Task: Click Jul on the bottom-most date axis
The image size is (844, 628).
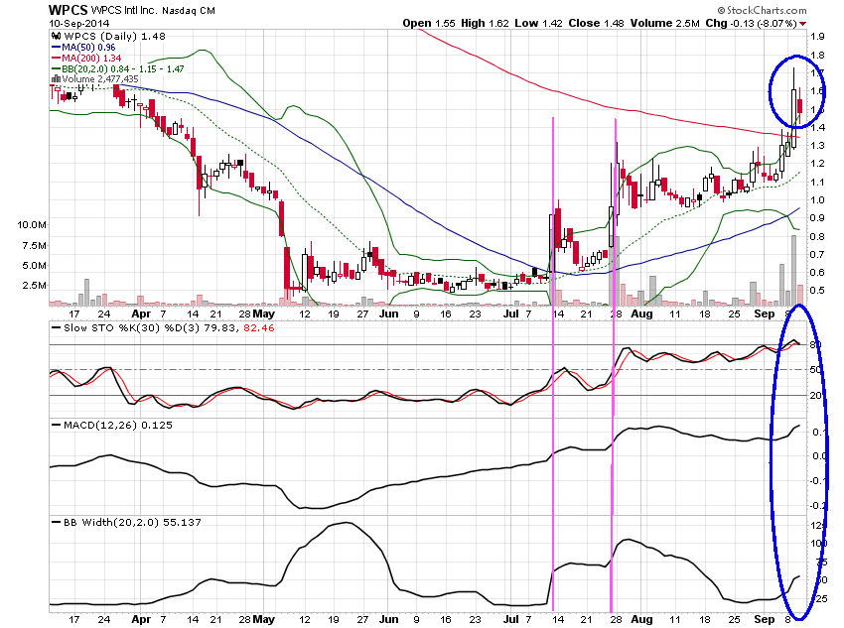Action: point(510,619)
